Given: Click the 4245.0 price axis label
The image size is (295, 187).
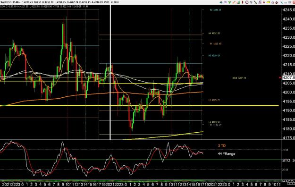Looking at the screenshot, I should [x=288, y=10].
